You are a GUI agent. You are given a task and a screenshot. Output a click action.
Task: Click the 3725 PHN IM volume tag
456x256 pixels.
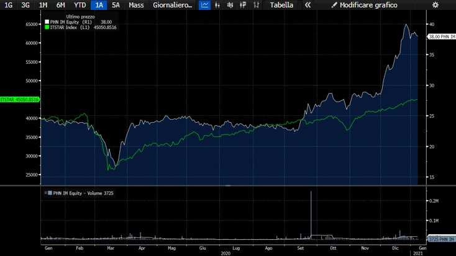442,239
